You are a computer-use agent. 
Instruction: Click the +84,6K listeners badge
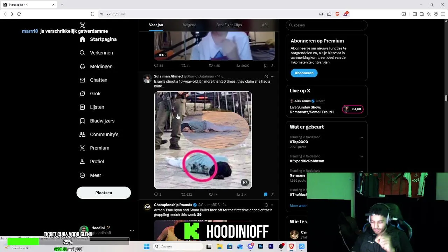coord(352,109)
